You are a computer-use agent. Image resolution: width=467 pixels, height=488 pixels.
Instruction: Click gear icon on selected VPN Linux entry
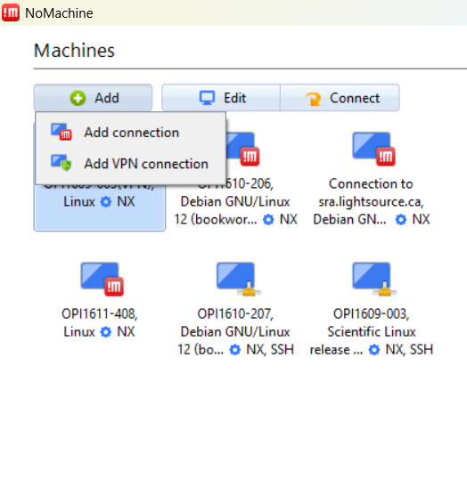[x=106, y=202]
